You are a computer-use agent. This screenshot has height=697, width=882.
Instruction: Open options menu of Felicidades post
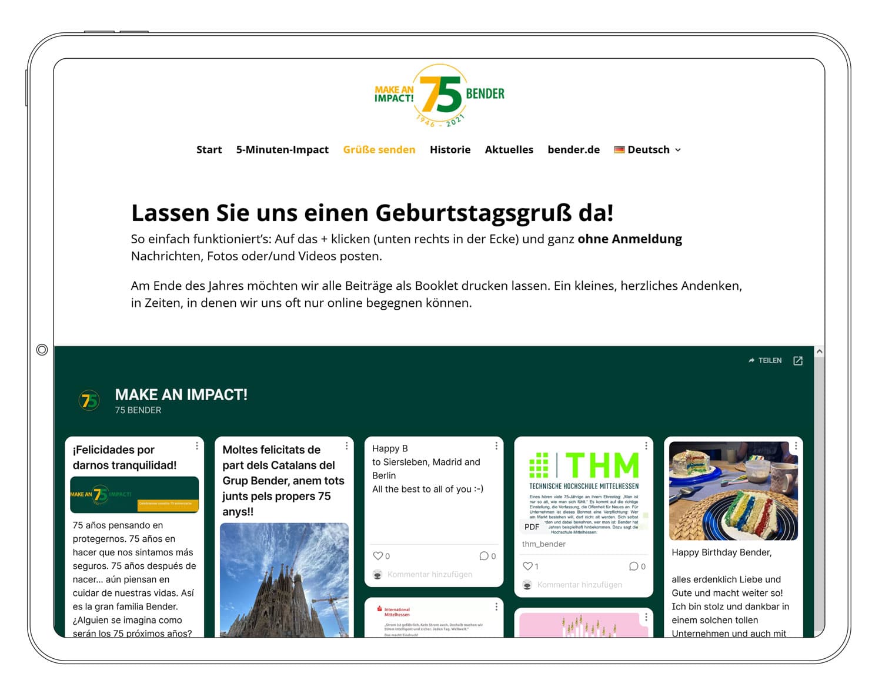coord(197,446)
